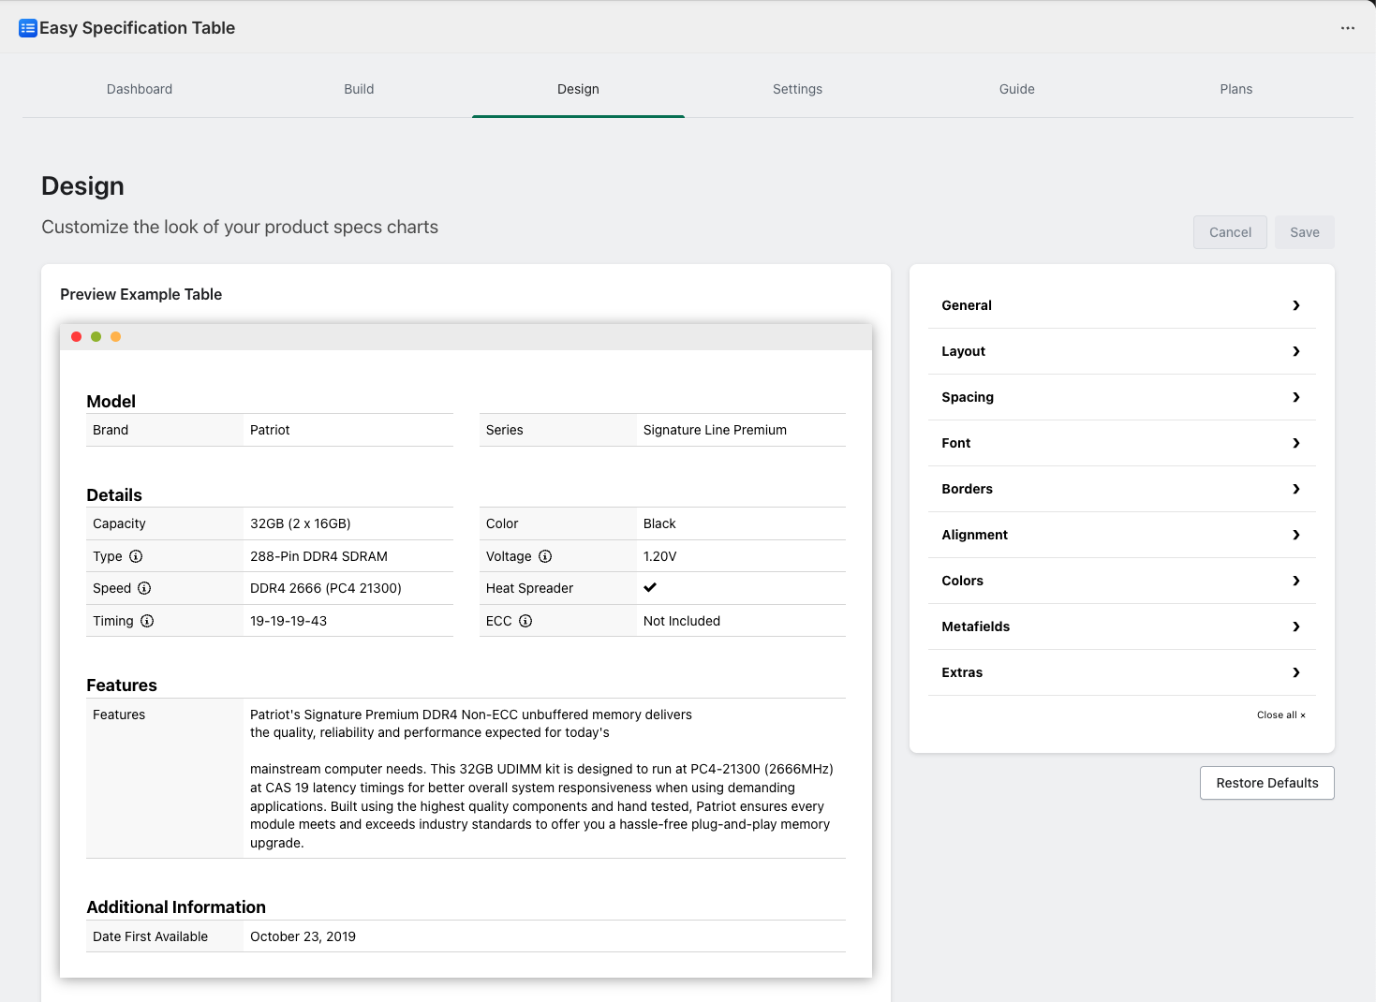This screenshot has height=1002, width=1376.
Task: Expand the Borders section
Action: pos(1121,489)
